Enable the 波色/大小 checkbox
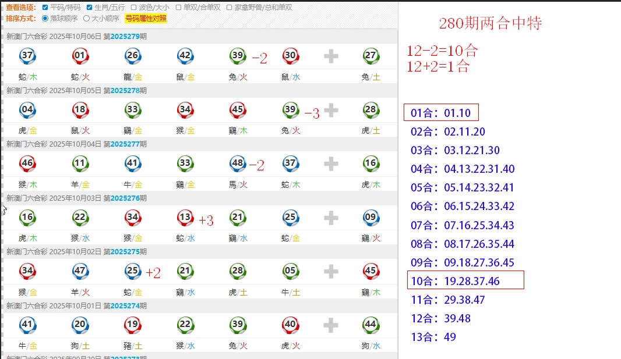Viewport: 621px width, 359px height. pos(133,8)
